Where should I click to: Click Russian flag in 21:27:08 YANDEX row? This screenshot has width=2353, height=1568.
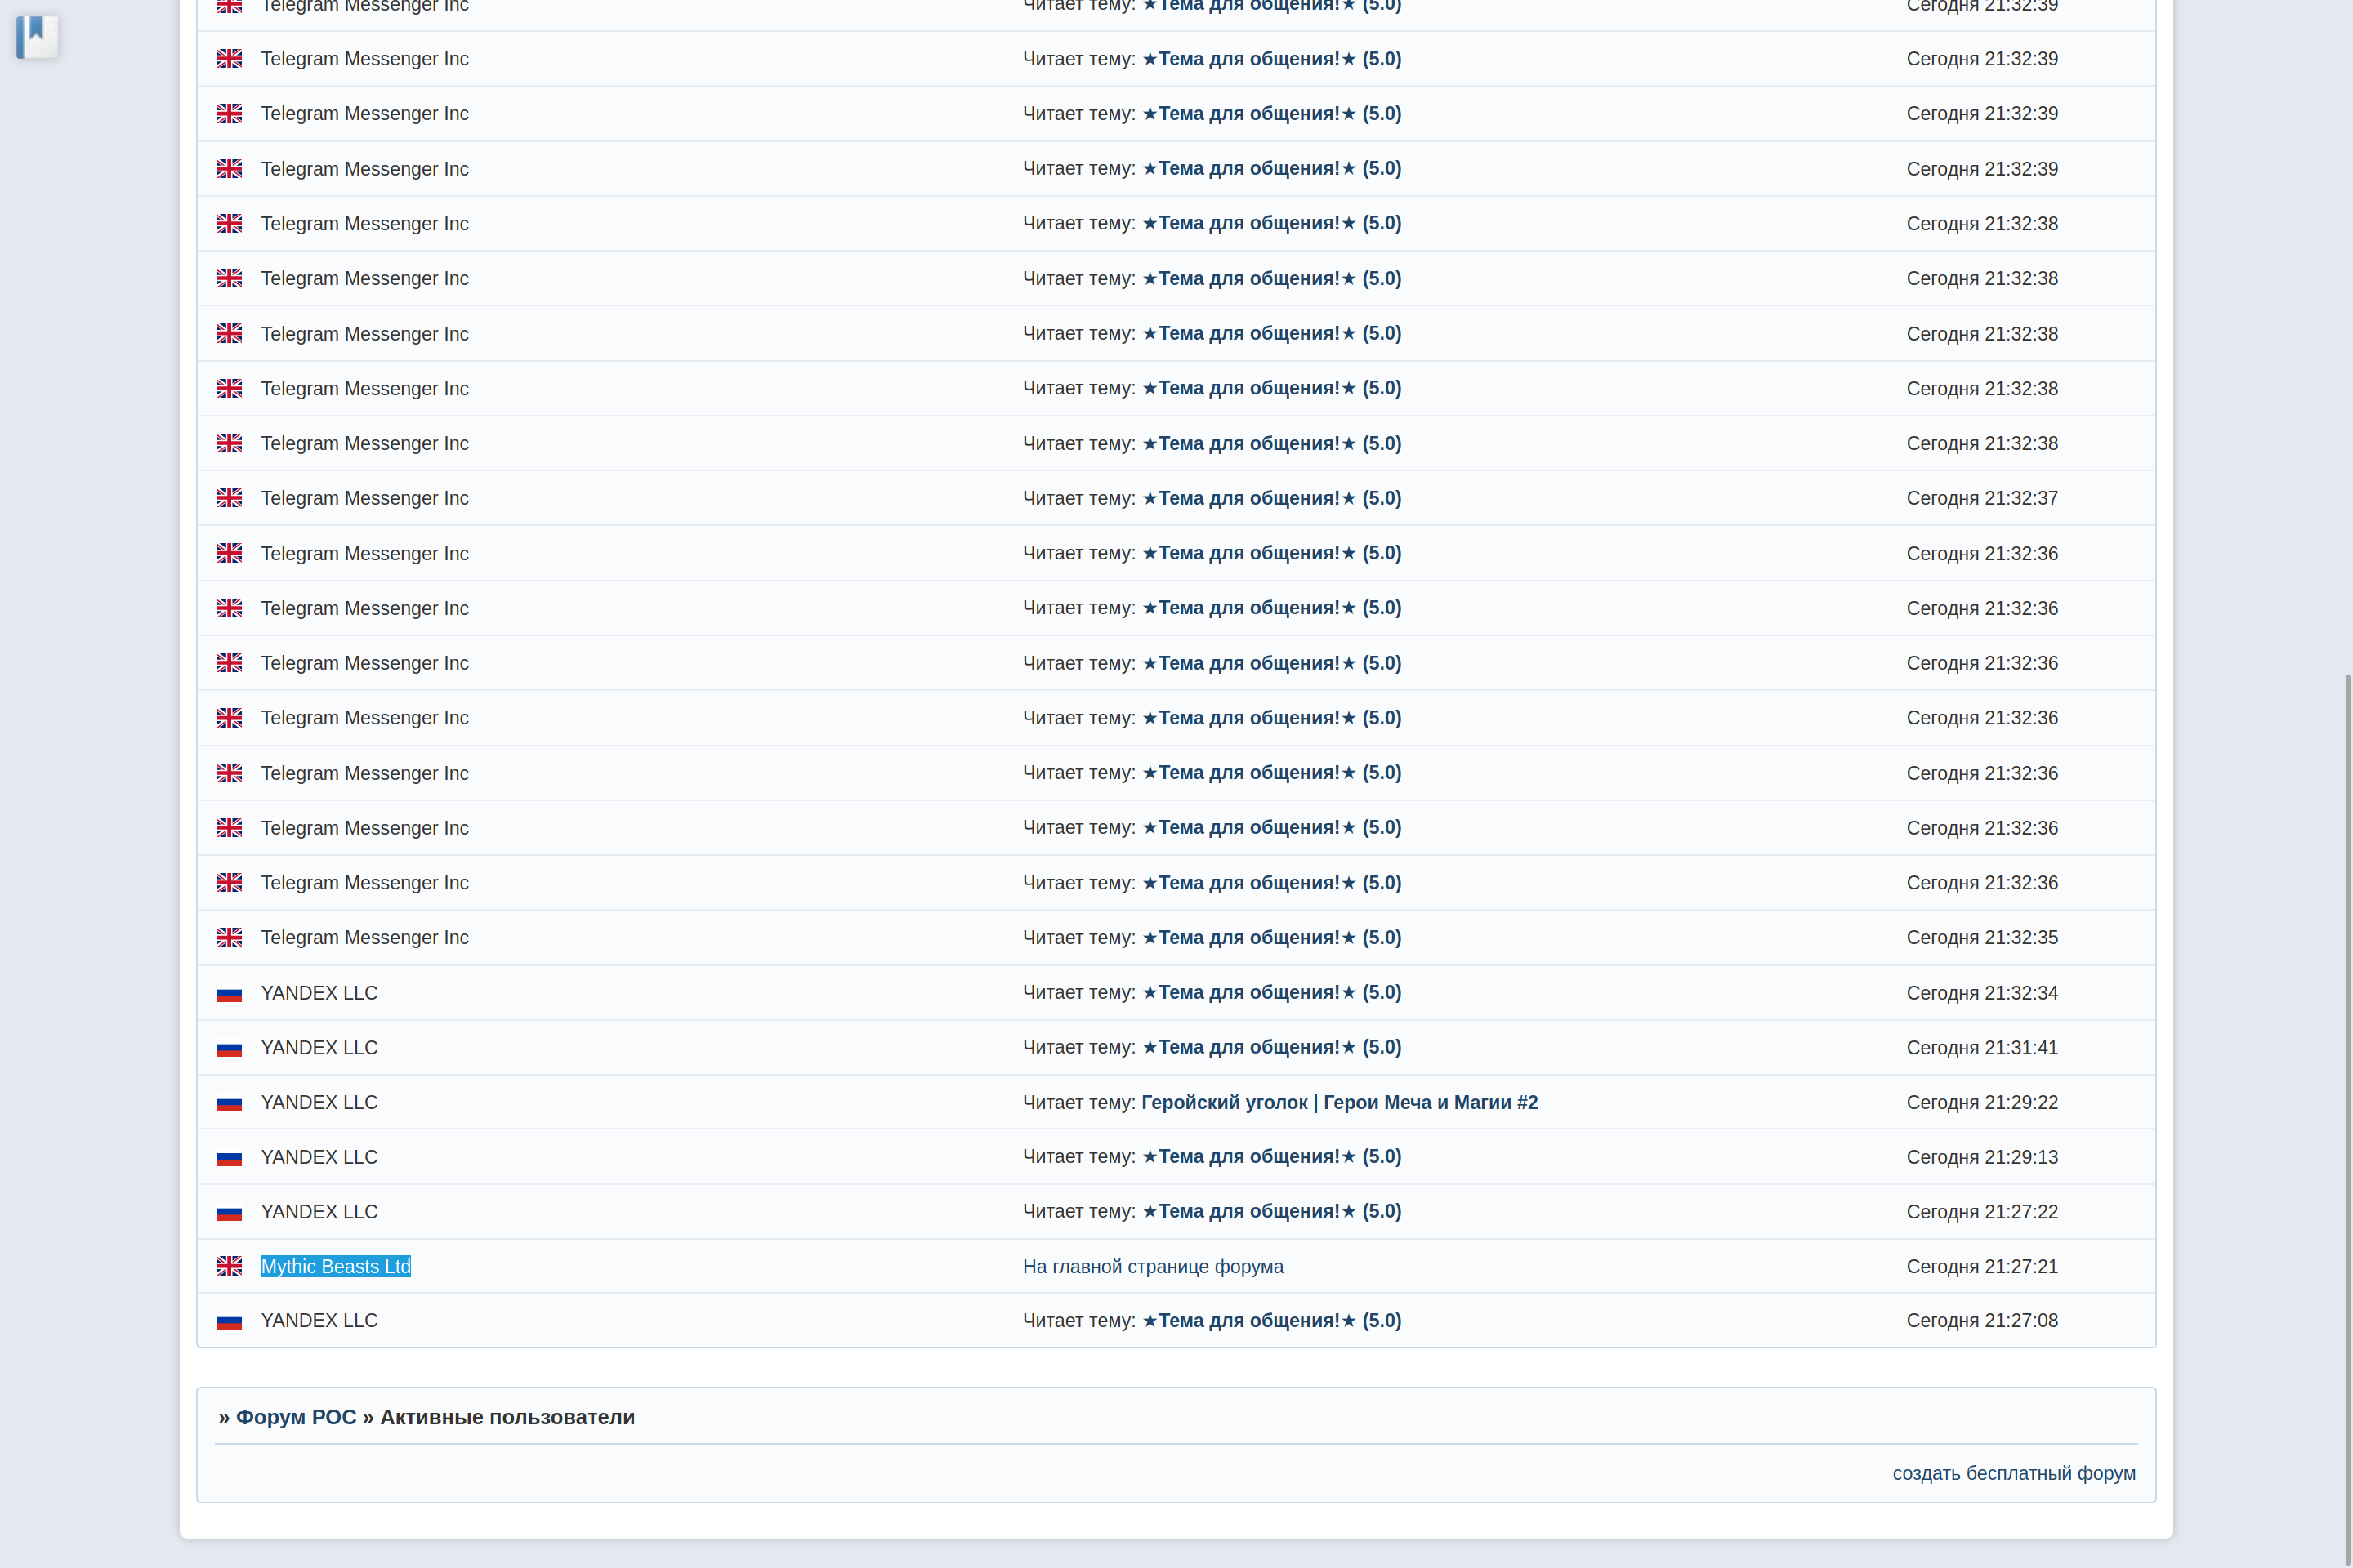pyautogui.click(x=229, y=1321)
